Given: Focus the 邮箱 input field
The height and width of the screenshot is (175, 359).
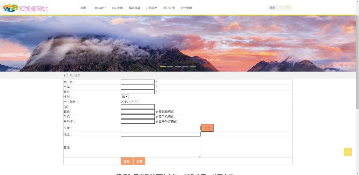Looking at the screenshot, I should click(x=138, y=112).
